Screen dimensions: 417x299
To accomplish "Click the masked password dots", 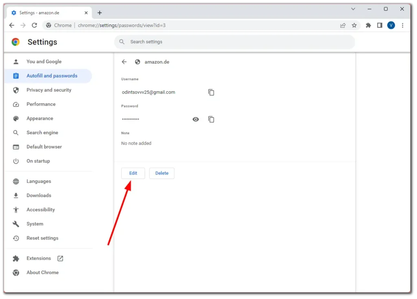I will coord(131,119).
